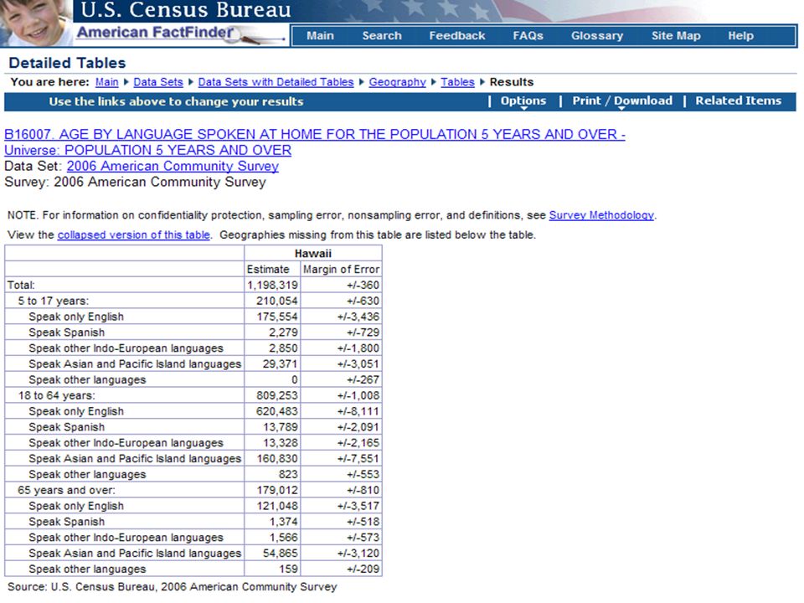Select the estimate value 160,830
804x603 pixels.
coord(277,458)
